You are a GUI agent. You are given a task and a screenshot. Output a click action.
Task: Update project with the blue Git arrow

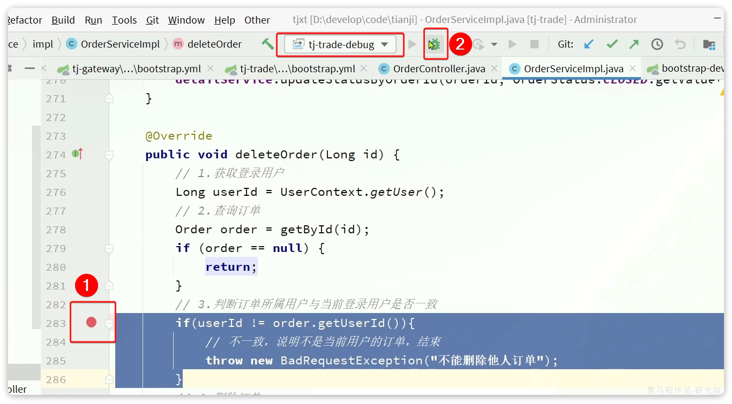(x=589, y=44)
